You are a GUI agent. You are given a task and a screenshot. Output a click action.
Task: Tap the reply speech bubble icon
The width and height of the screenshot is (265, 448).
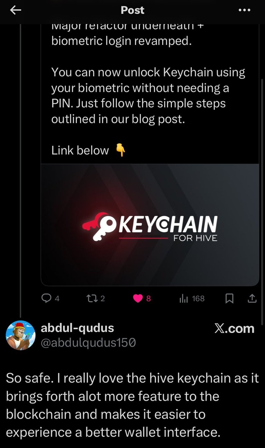46,298
